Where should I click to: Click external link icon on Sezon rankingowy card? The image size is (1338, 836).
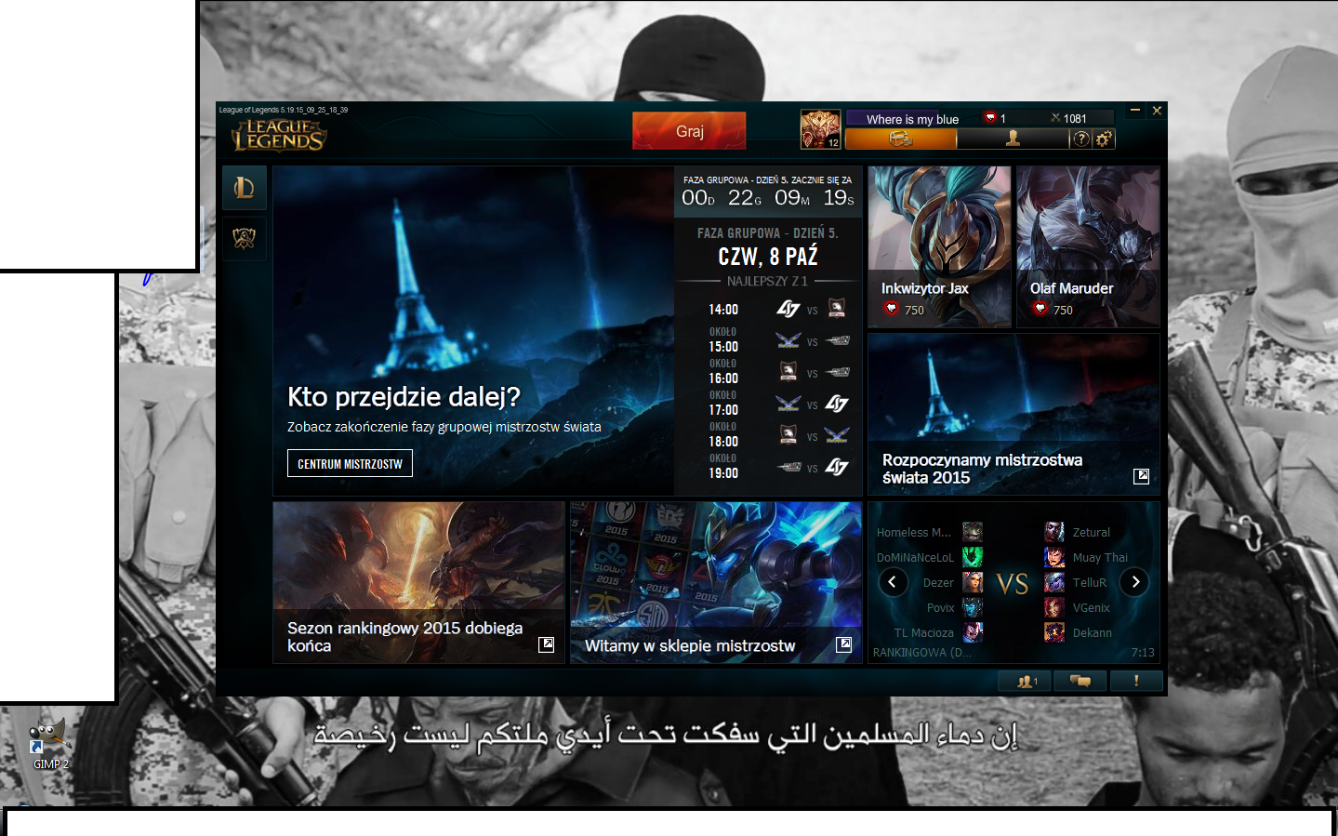[x=546, y=644]
